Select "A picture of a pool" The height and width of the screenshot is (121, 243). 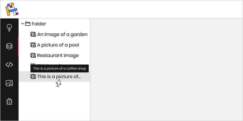58,45
